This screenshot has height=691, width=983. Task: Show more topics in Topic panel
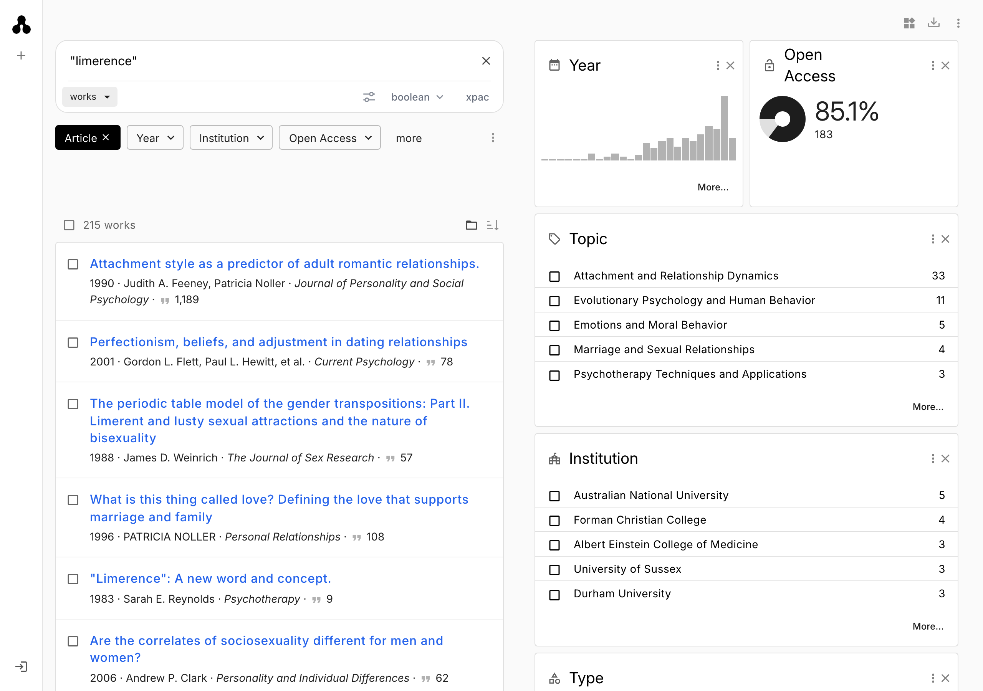point(928,407)
